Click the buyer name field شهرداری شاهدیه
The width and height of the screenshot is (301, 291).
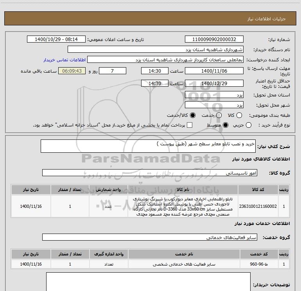click(156, 49)
